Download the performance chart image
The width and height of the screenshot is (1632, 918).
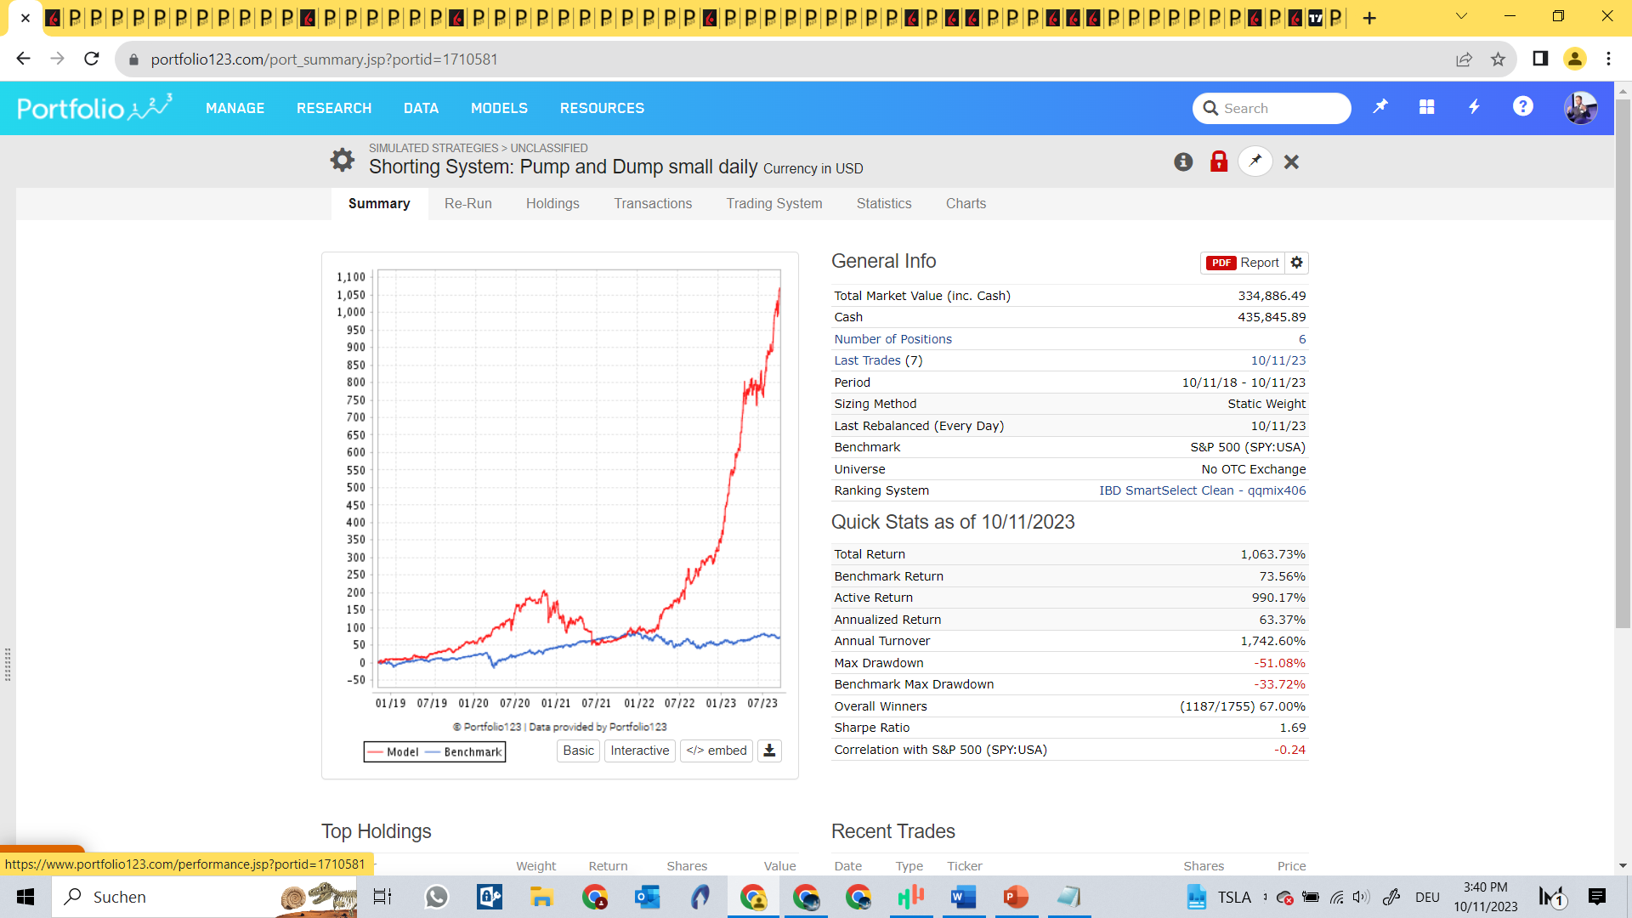coord(769,751)
